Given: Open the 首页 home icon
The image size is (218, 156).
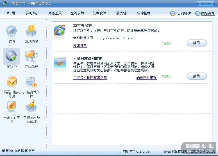Looking at the screenshot, I should (x=12, y=31).
